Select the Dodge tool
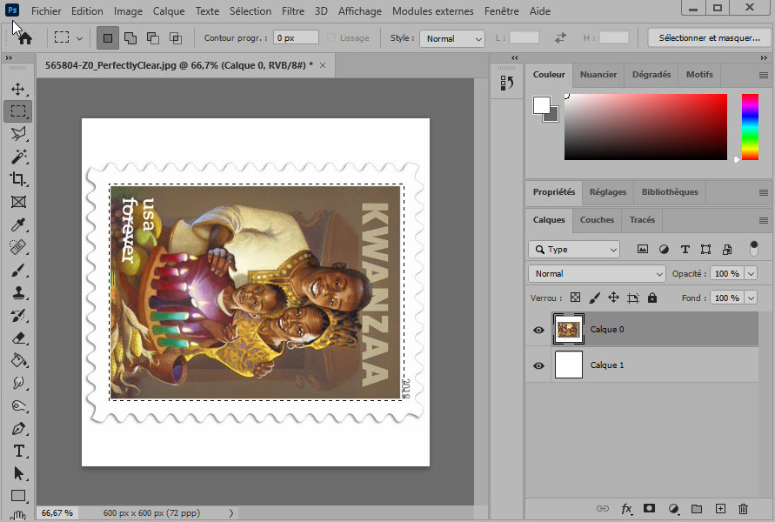The height and width of the screenshot is (522, 775). (17, 406)
